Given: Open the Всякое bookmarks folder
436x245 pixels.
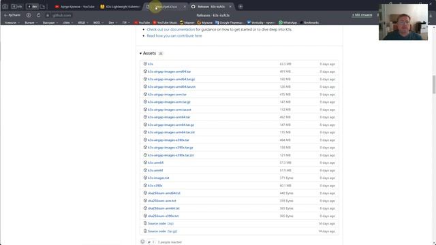Looking at the screenshot, I should [31, 22].
